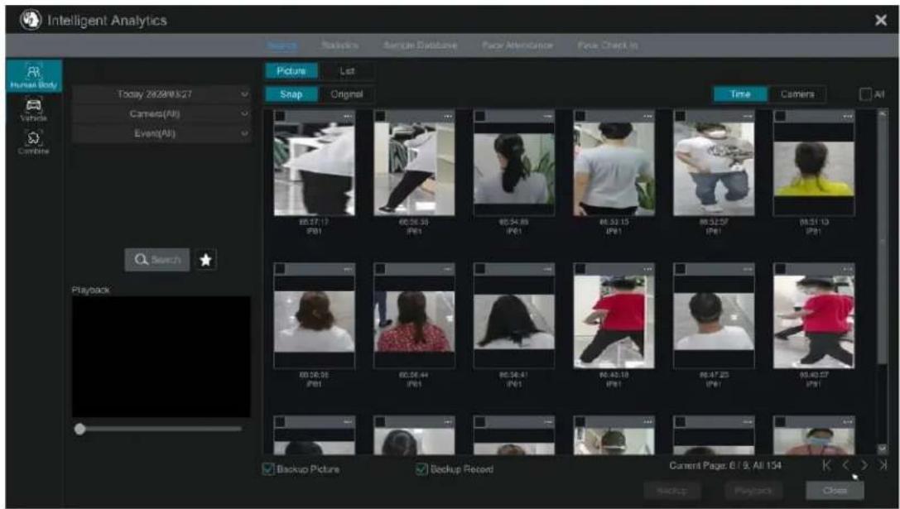The height and width of the screenshot is (509, 900).
Task: Select the Snap image mode
Action: (291, 94)
